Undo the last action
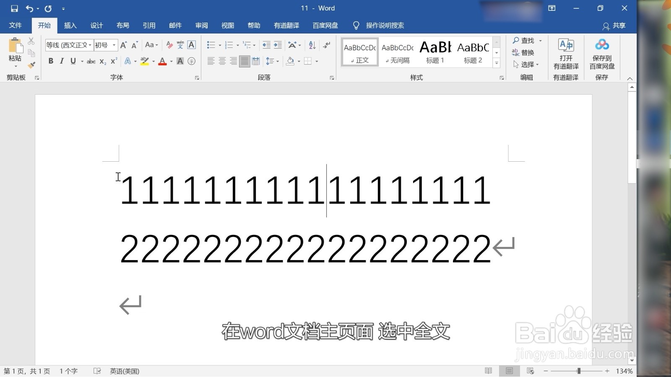This screenshot has width=671, height=377. [x=29, y=8]
